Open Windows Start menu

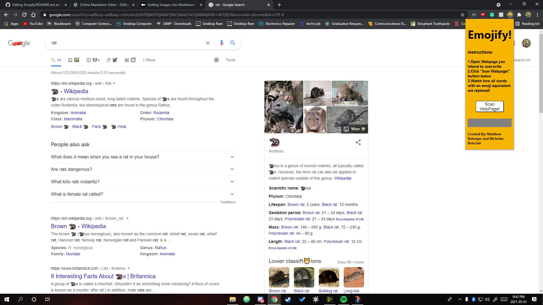[x=7, y=299]
